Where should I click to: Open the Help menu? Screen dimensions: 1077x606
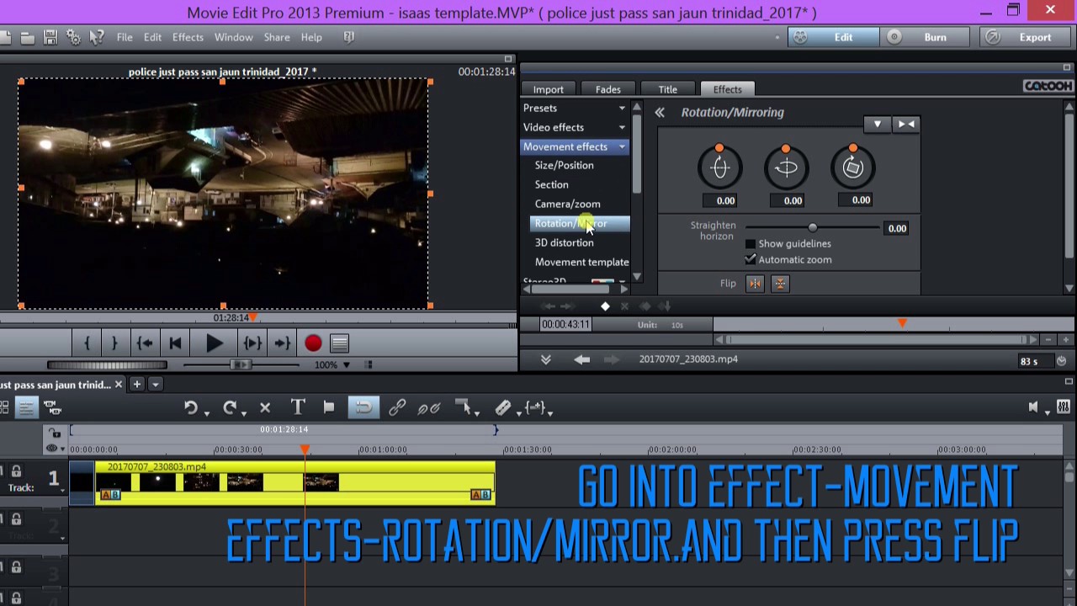click(x=311, y=37)
